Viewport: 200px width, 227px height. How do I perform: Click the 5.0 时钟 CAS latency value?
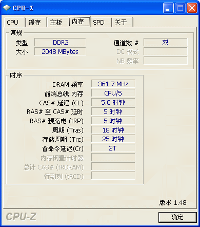pyautogui.click(x=113, y=102)
